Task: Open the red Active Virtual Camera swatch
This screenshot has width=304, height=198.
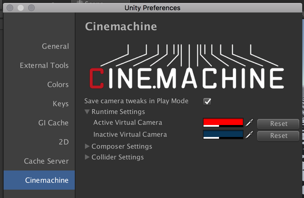Action: point(223,122)
